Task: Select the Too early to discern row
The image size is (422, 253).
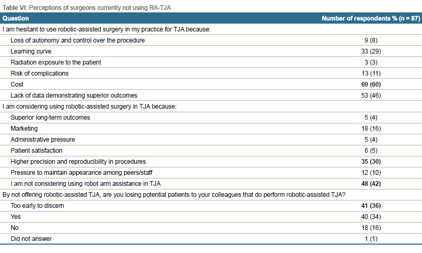Action: click(211, 206)
